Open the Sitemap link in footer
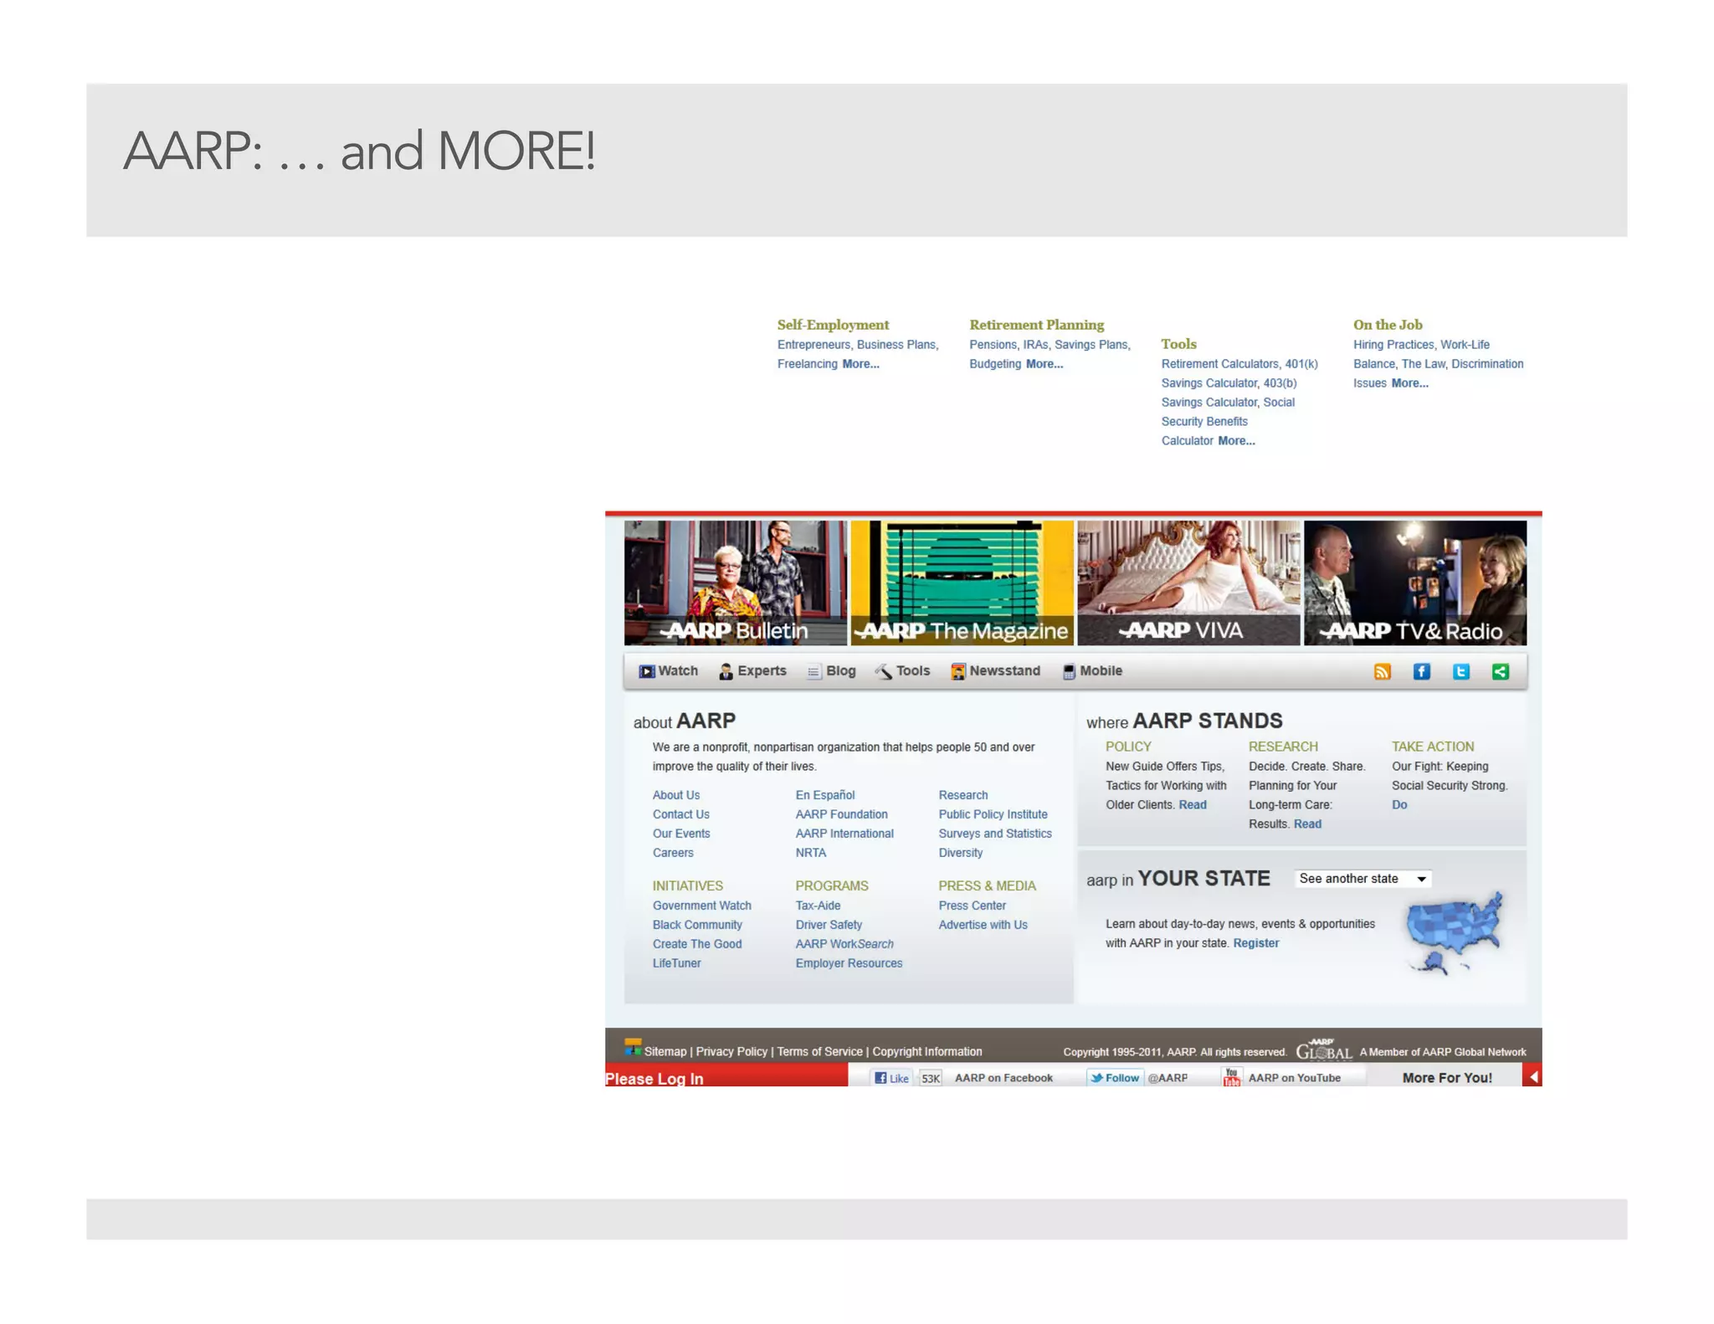 [665, 1052]
